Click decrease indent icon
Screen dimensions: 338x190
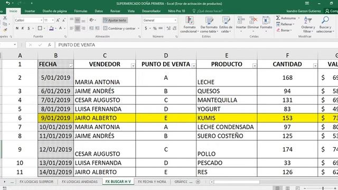(91, 28)
